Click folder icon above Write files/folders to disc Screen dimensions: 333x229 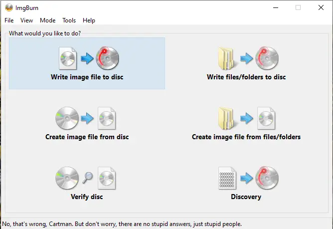(227, 58)
